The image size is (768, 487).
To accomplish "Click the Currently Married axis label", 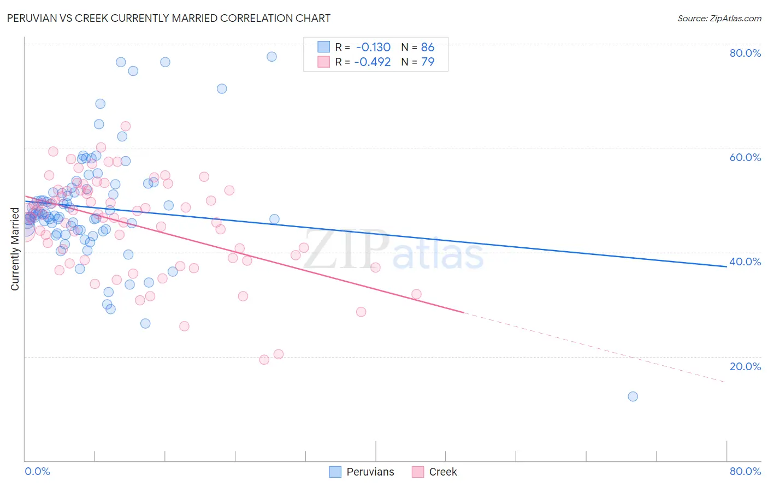I will pyautogui.click(x=15, y=249).
